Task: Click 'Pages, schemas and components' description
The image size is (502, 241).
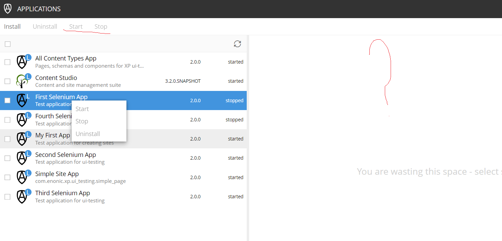Action: pos(89,66)
